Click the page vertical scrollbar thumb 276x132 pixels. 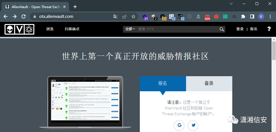coord(274,51)
